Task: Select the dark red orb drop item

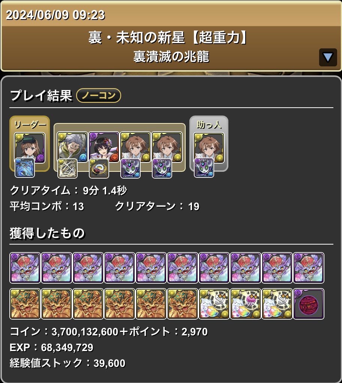Action: pos(309,304)
